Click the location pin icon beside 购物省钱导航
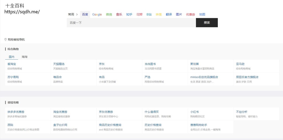The width and height of the screenshot is (283, 140). (6, 39)
